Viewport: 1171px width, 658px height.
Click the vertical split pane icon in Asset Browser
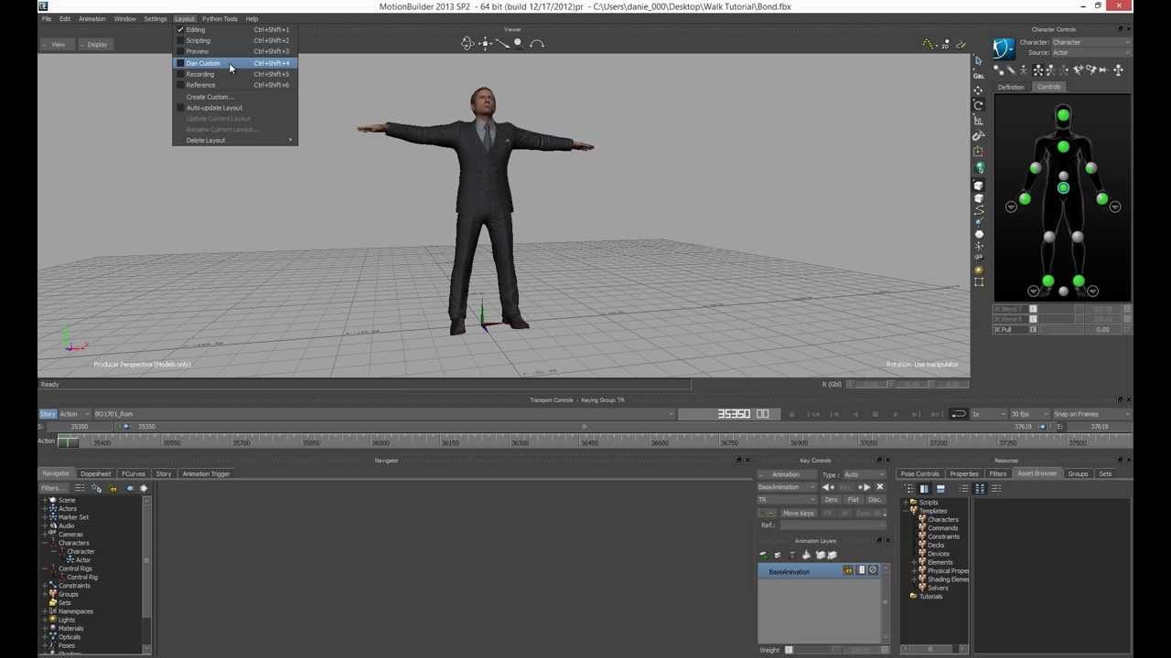924,488
